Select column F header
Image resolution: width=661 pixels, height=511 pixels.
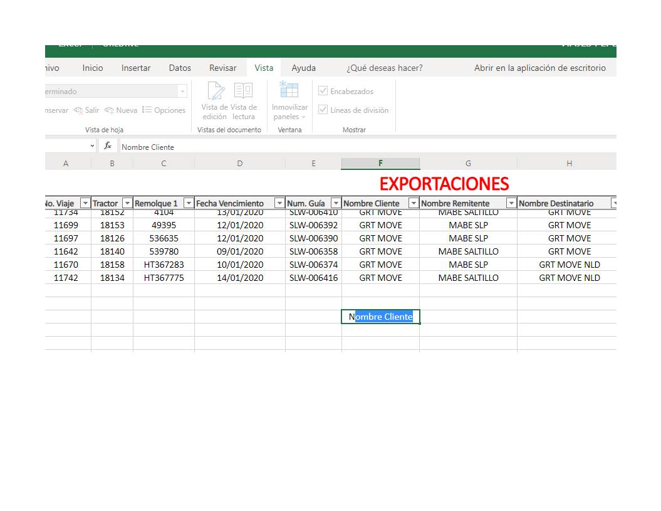click(380, 164)
